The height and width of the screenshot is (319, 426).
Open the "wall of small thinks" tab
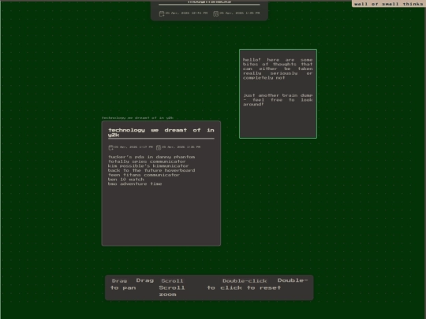click(x=389, y=4)
